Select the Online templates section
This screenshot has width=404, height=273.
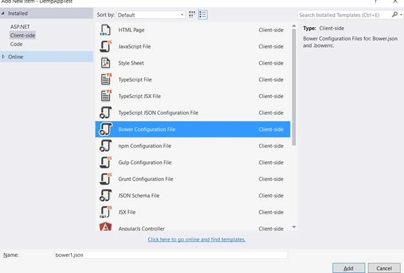(47, 57)
